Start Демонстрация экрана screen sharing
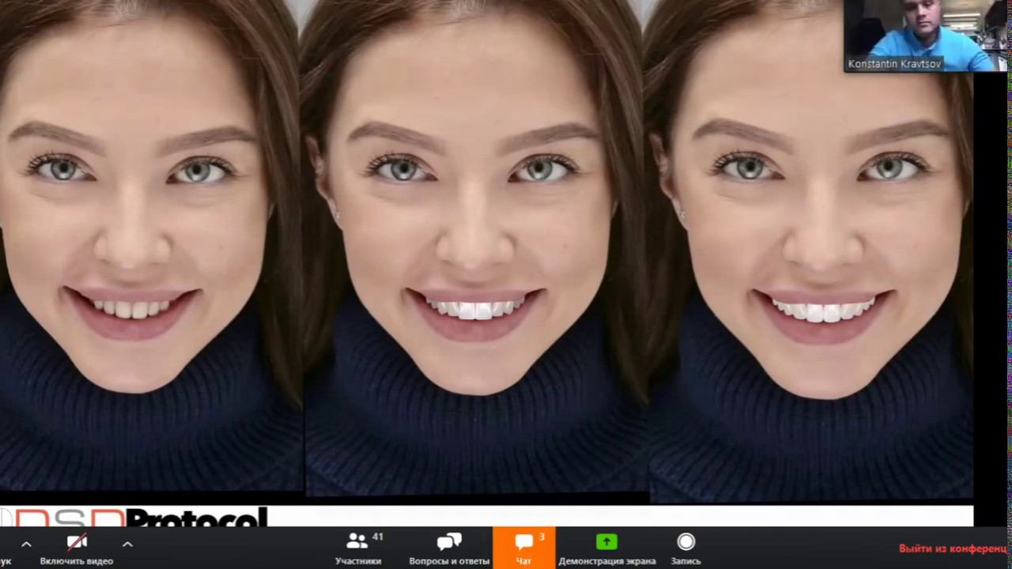 tap(606, 548)
